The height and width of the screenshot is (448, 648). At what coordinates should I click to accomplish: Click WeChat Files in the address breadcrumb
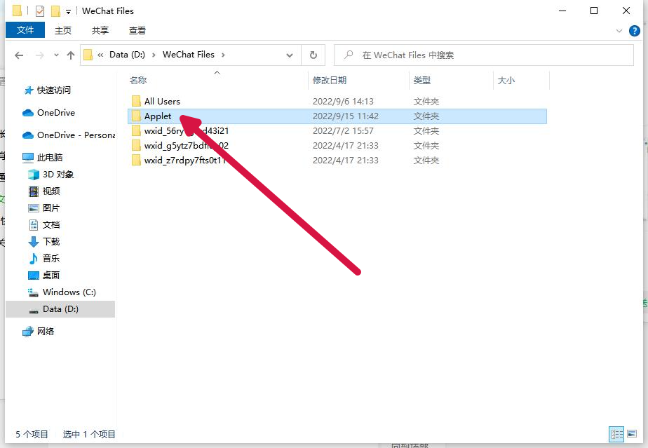(189, 55)
